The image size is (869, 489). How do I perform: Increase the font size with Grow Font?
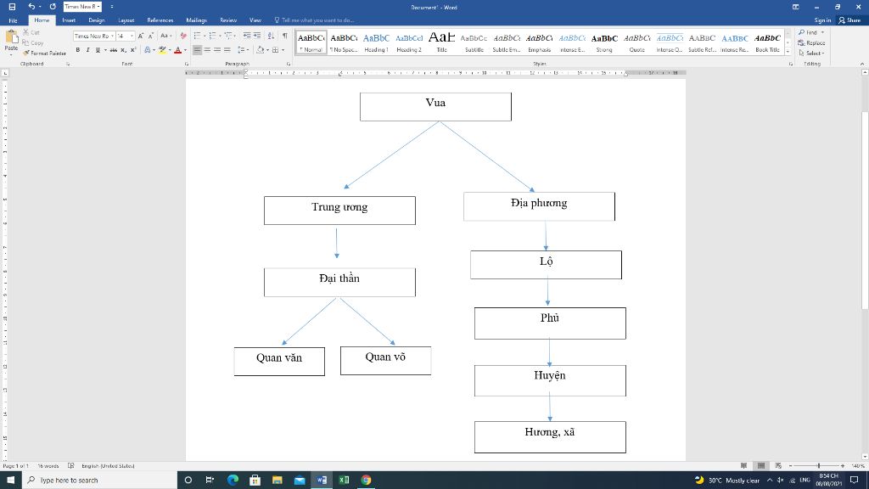coord(141,36)
